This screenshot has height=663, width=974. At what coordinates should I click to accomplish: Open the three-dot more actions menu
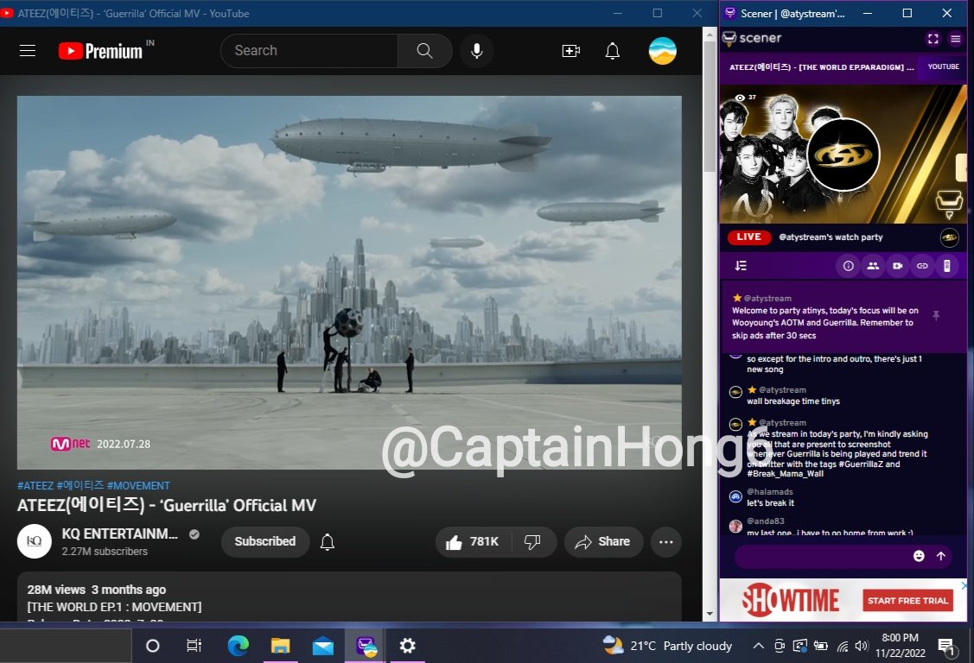(665, 542)
